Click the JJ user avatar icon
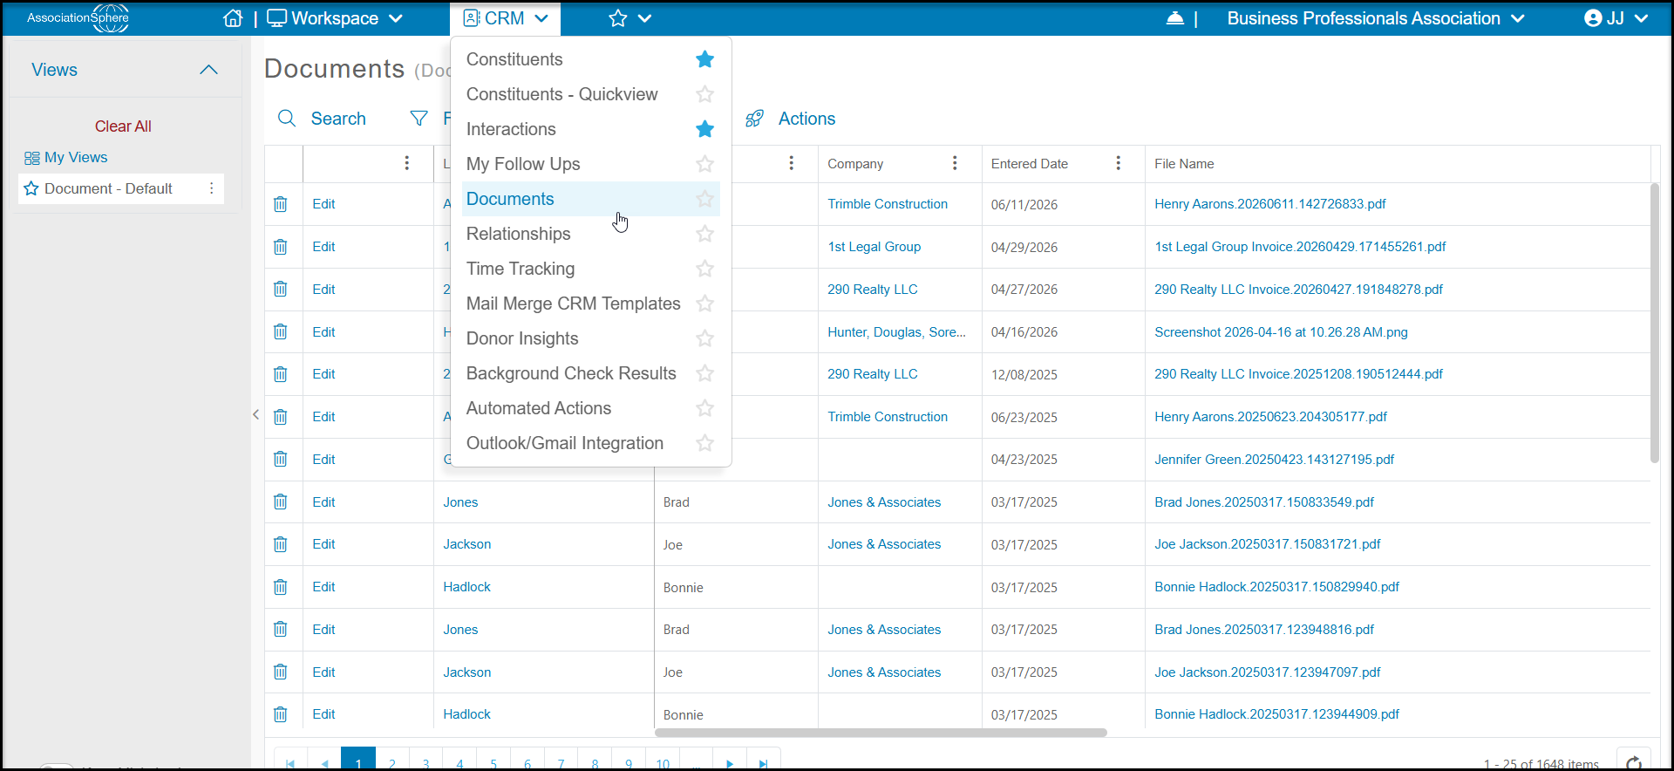 pos(1593,18)
